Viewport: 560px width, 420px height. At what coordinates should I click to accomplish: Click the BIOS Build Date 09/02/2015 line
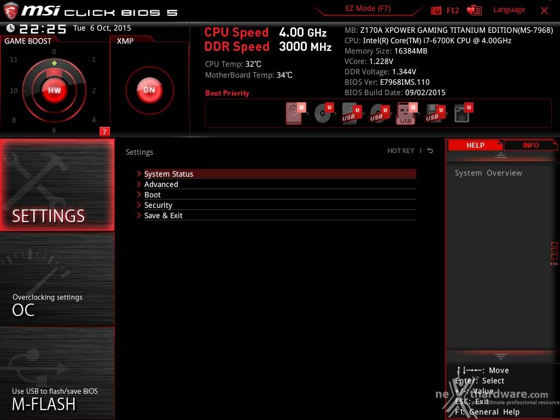[x=395, y=92]
